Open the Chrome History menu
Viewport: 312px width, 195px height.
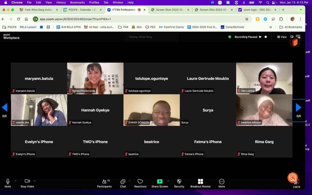pyautogui.click(x=61, y=3)
